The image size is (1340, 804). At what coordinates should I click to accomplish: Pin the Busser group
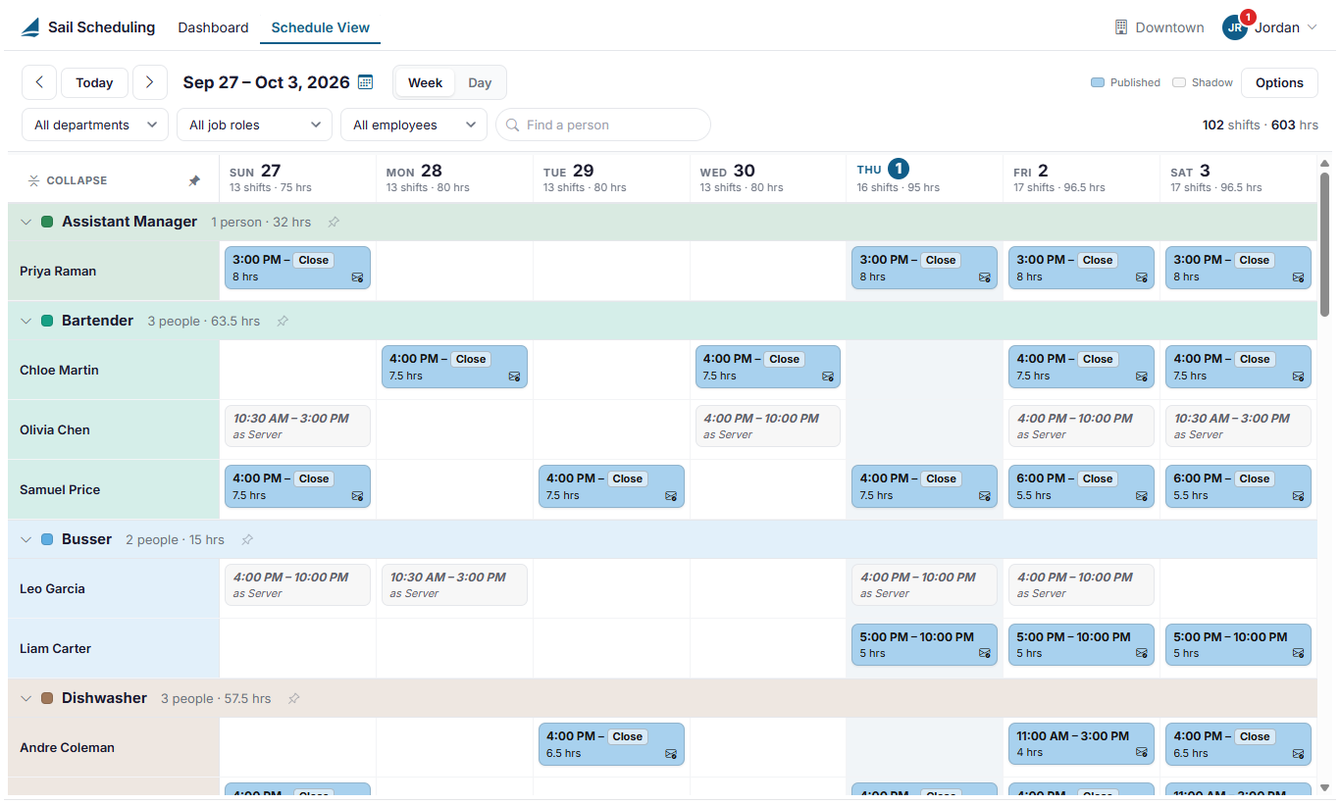[x=247, y=539]
